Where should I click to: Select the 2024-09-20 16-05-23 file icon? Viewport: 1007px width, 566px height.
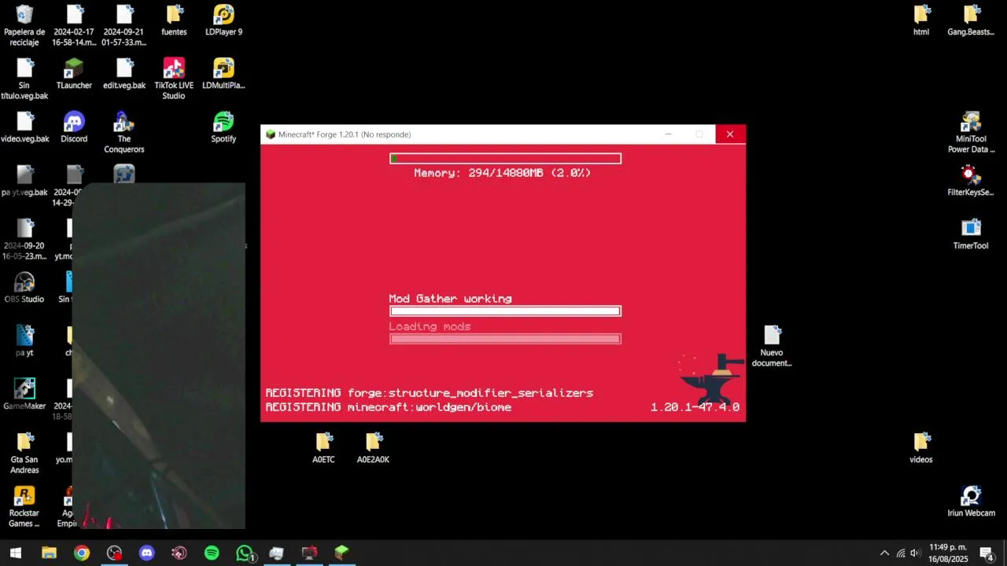pyautogui.click(x=24, y=239)
